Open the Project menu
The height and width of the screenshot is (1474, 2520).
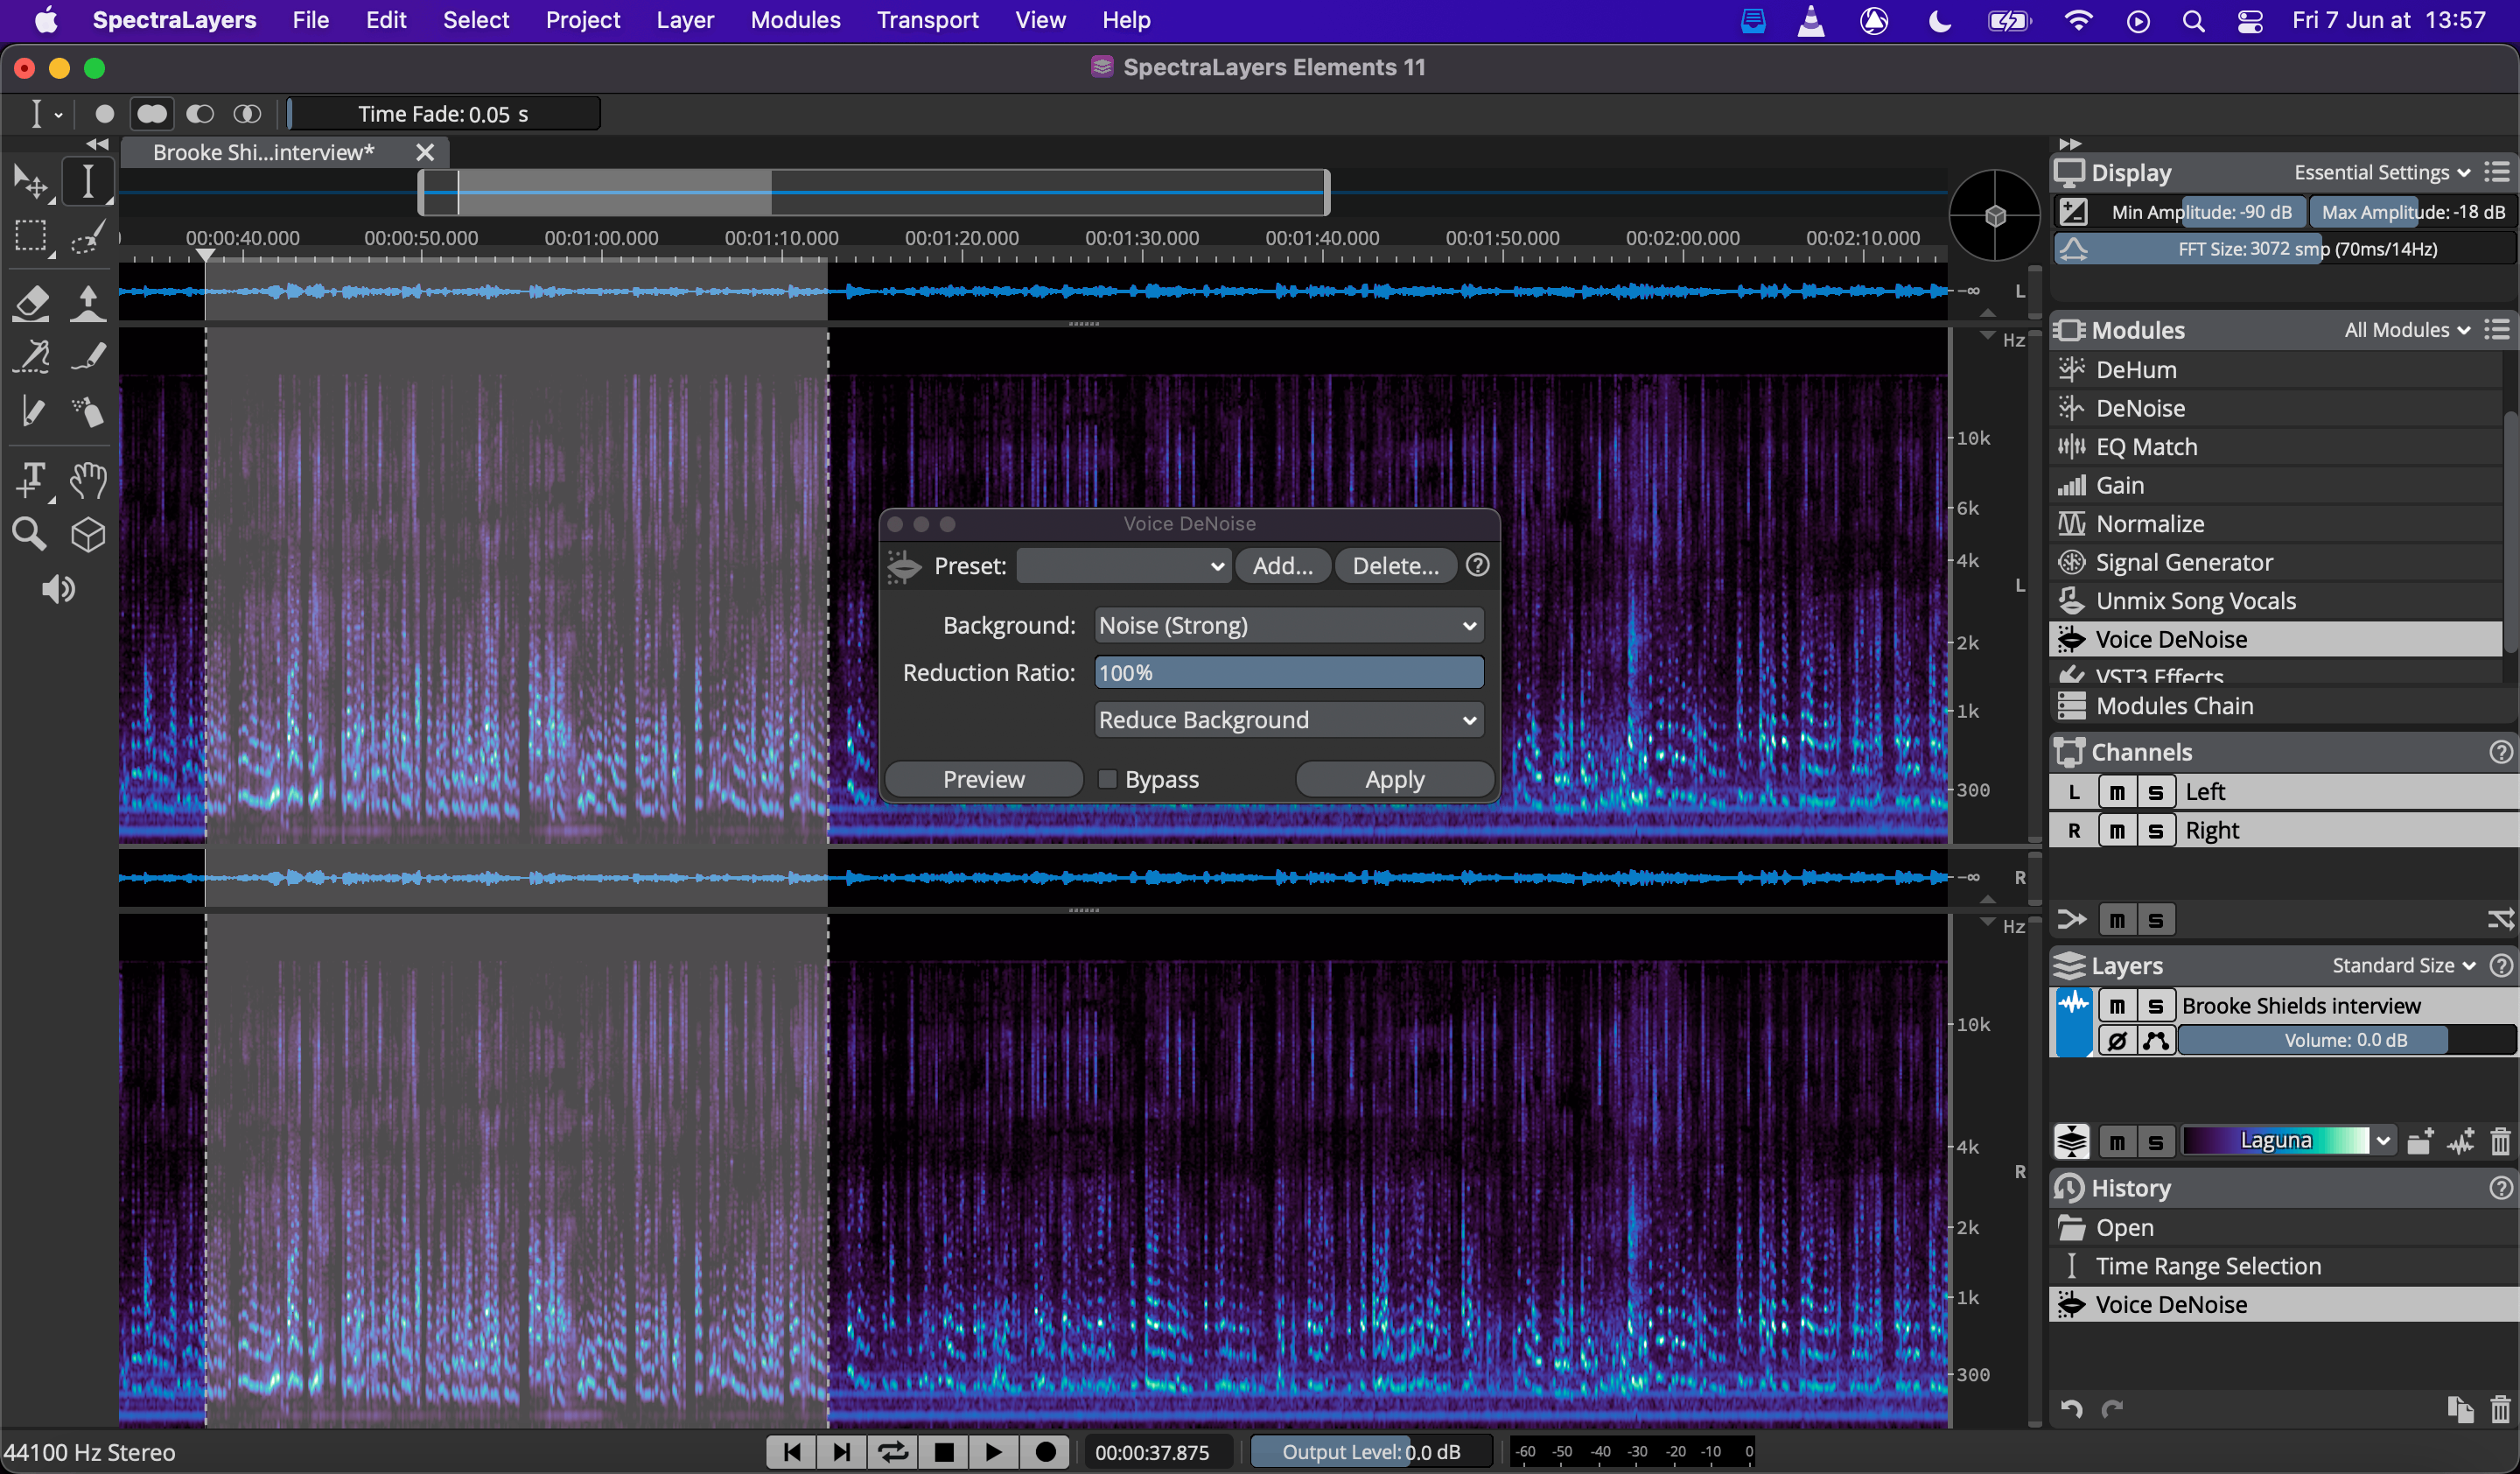point(583,20)
